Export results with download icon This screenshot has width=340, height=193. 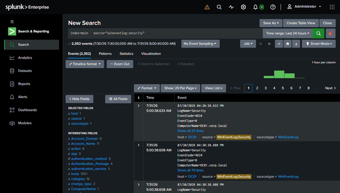click(296, 44)
